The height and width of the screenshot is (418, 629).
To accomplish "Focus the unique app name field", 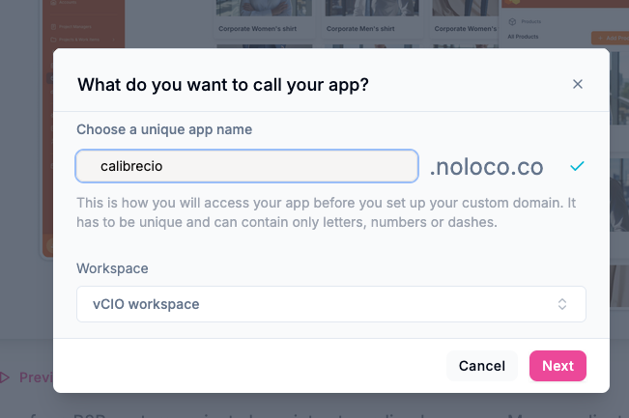I will tap(246, 166).
